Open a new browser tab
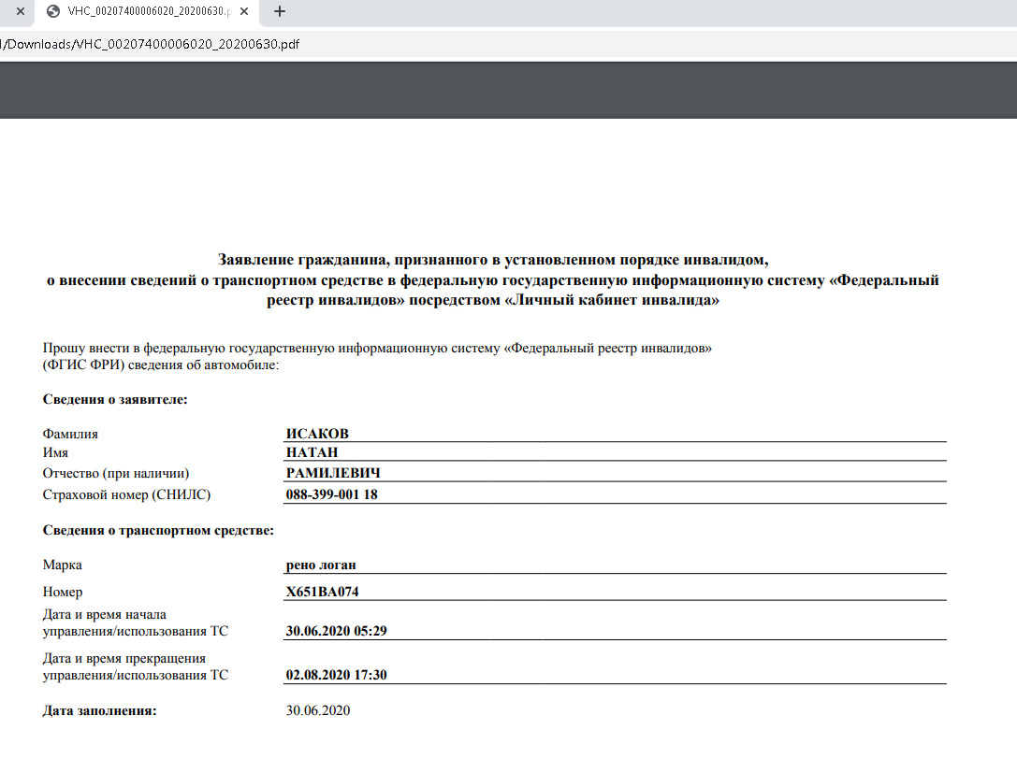This screenshot has height=758, width=1017. tap(280, 11)
